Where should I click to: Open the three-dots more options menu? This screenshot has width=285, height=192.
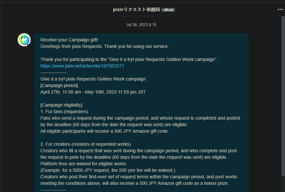tap(280, 9)
